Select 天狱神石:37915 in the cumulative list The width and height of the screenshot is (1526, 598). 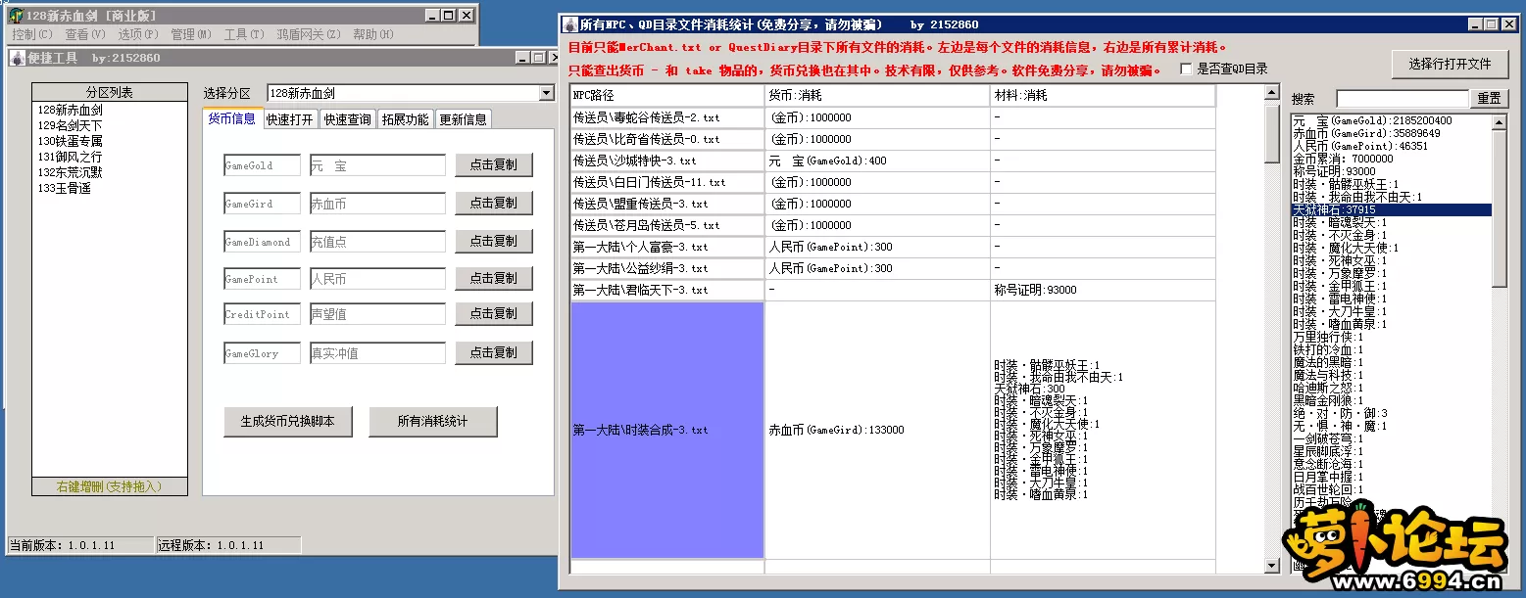(x=1392, y=209)
